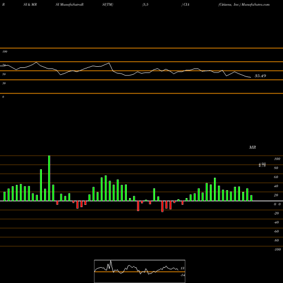Click the 13 label in the mini chart

point(182,268)
